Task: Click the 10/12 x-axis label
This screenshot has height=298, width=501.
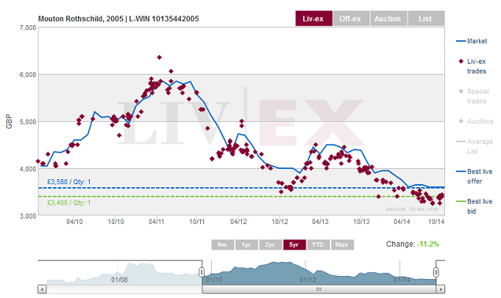Action: click(x=280, y=222)
